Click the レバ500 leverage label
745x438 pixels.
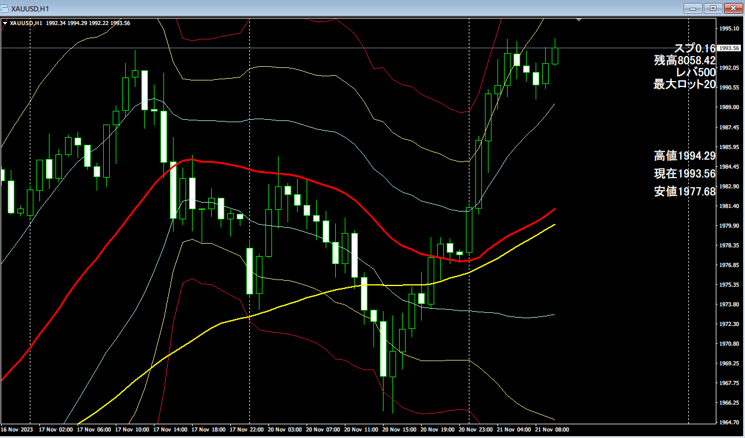[x=695, y=72]
